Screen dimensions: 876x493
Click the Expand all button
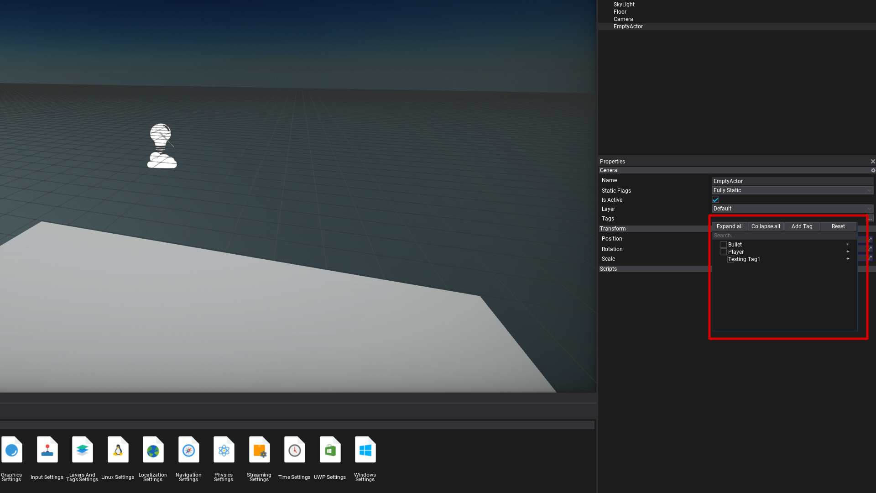click(x=730, y=226)
